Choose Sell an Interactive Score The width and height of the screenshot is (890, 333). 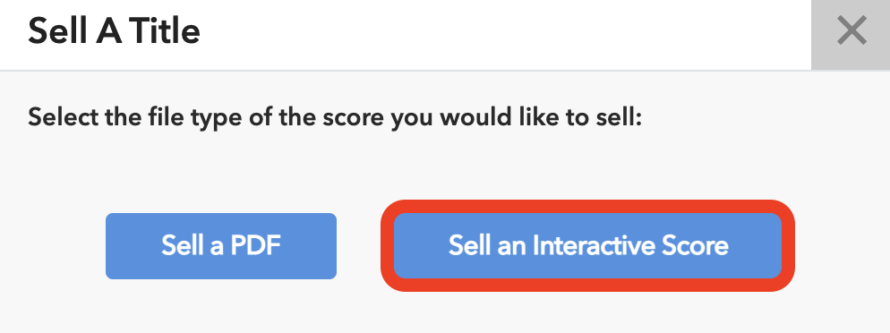[588, 245]
